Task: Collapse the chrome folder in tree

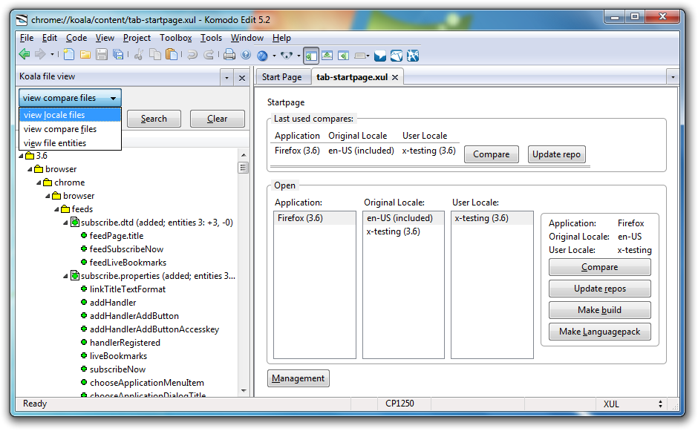Action: click(x=39, y=182)
